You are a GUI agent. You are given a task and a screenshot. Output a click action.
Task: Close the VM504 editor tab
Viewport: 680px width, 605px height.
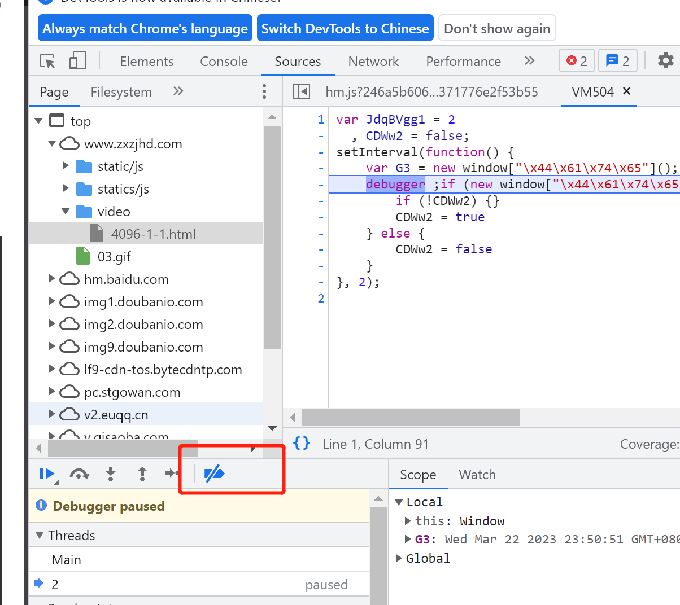click(x=626, y=91)
